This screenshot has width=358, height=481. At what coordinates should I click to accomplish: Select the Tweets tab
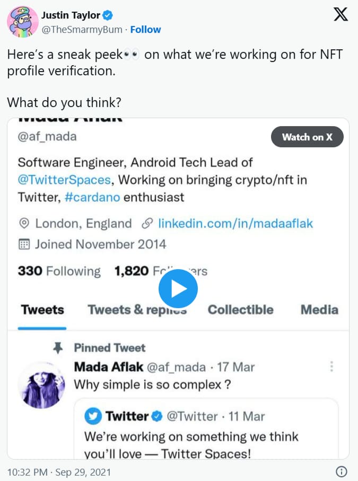coord(42,310)
